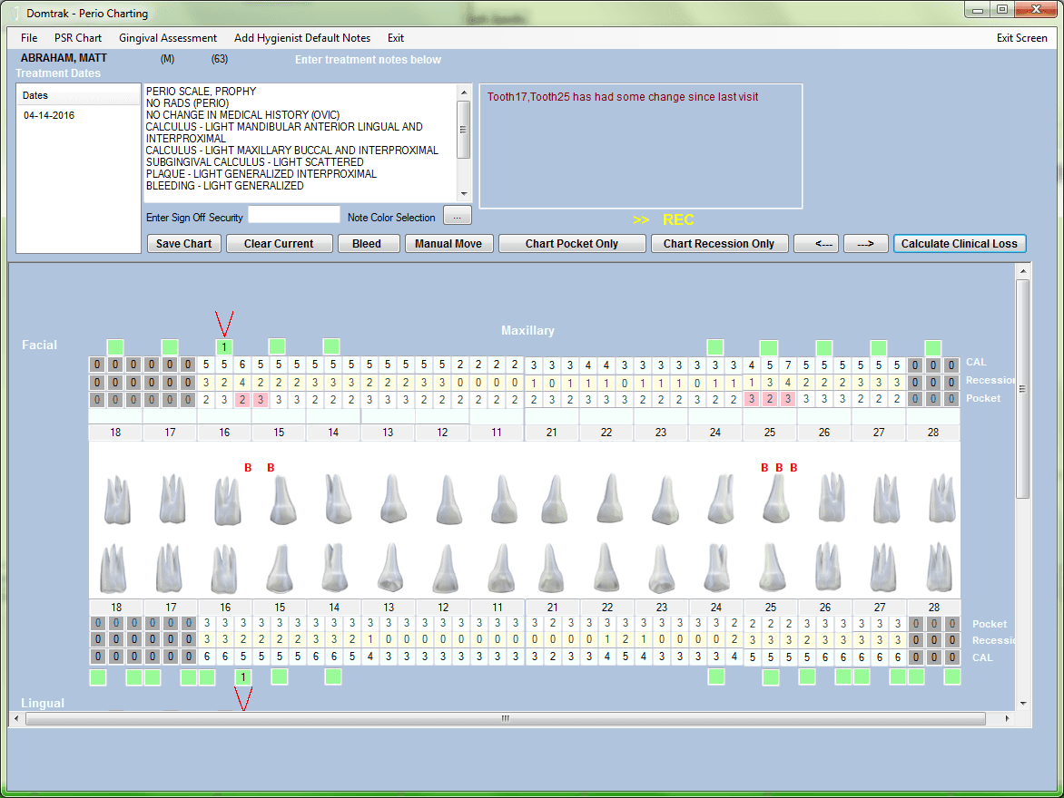The width and height of the screenshot is (1064, 798).
Task: Toggle the green box labeled 1 above tooth 16
Action: [224, 346]
